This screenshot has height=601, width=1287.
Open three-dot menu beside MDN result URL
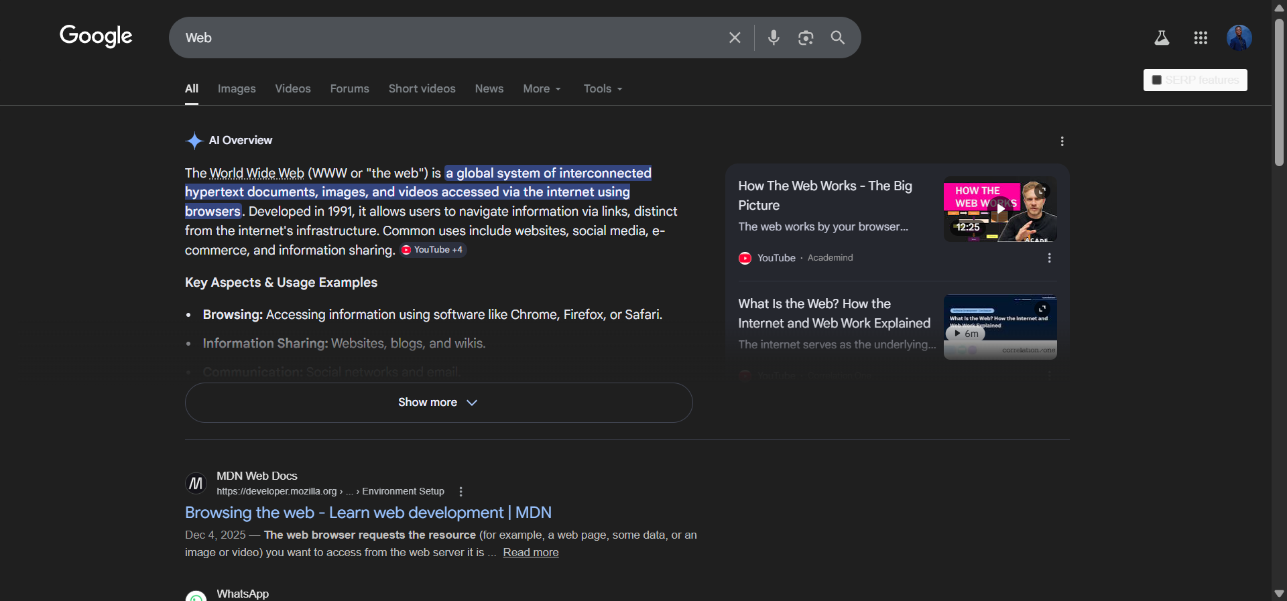[461, 492]
